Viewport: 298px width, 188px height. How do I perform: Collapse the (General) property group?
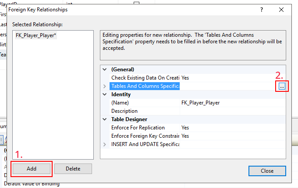(105, 70)
